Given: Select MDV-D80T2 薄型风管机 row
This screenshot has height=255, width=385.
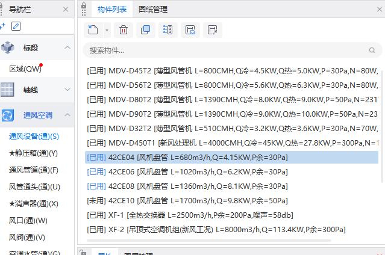Looking at the screenshot, I should 231,100.
